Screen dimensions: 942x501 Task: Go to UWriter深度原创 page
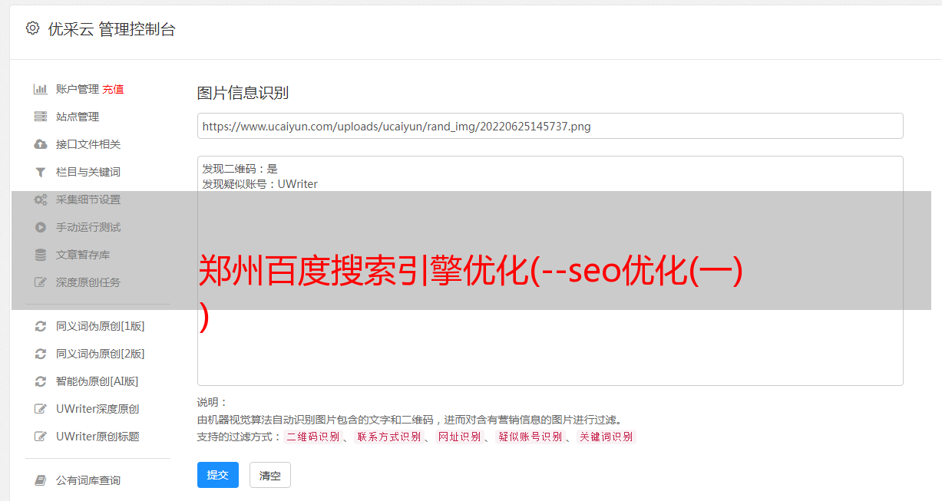98,409
